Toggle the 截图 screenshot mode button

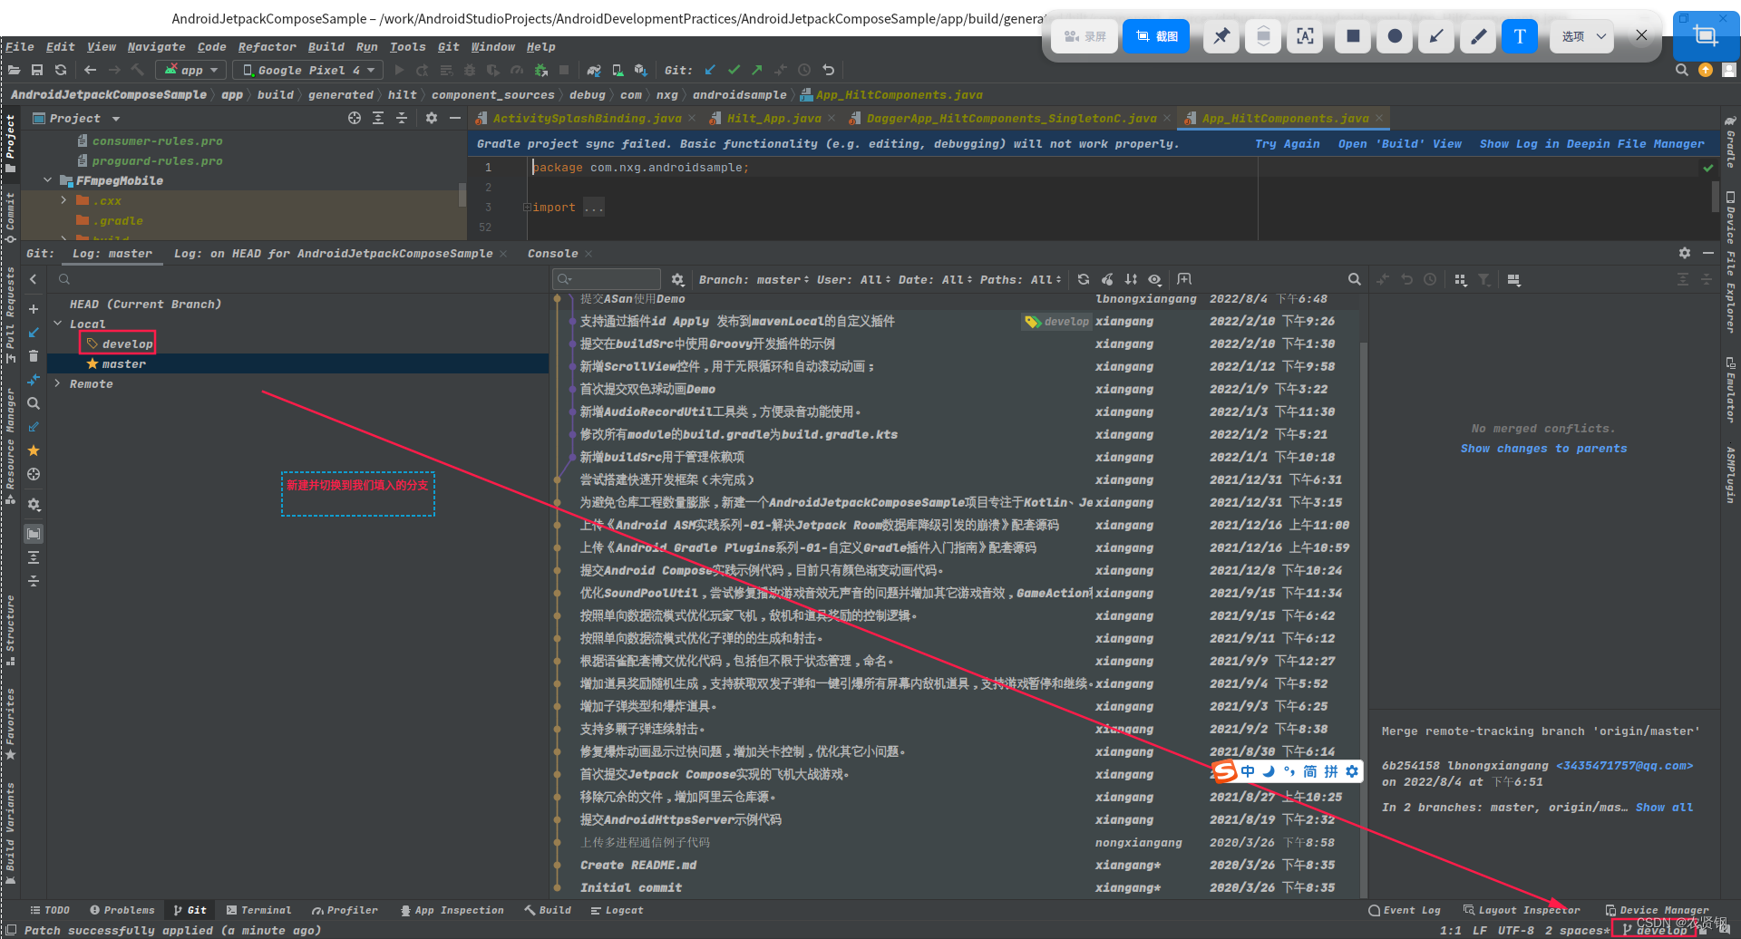pos(1156,36)
